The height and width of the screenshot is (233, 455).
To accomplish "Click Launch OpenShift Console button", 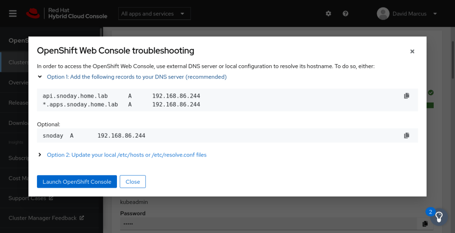I will click(77, 182).
